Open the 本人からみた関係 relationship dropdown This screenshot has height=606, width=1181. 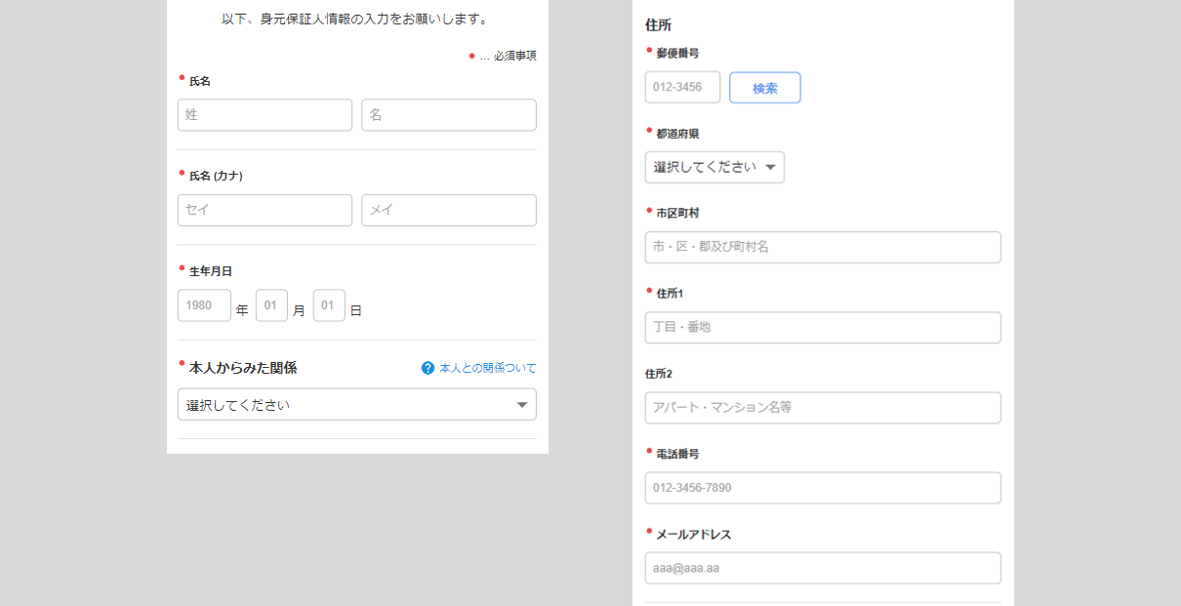(356, 404)
